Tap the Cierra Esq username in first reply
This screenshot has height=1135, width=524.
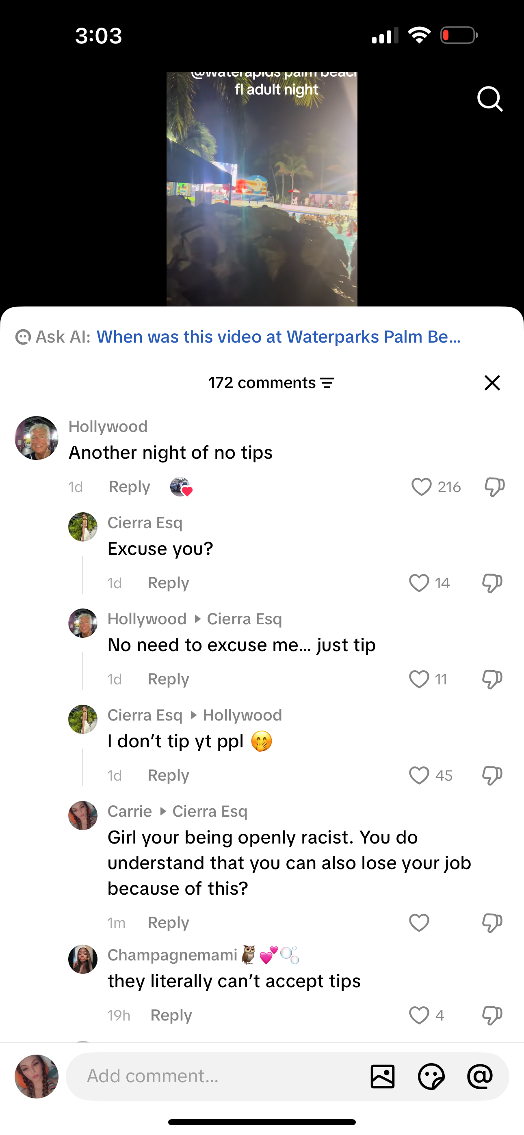145,522
